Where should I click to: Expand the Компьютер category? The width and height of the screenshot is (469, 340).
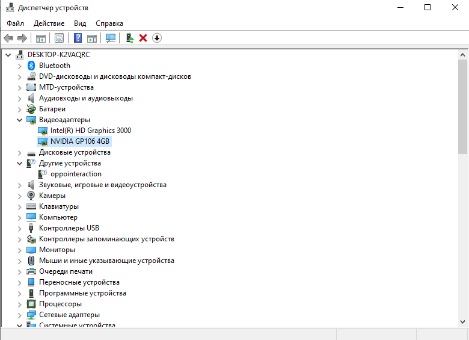(19, 218)
